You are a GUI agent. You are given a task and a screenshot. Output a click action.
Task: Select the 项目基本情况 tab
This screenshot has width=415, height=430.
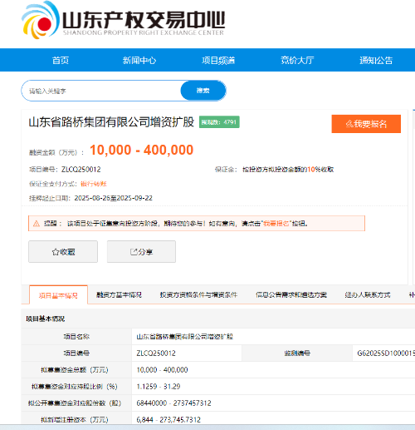(x=58, y=295)
